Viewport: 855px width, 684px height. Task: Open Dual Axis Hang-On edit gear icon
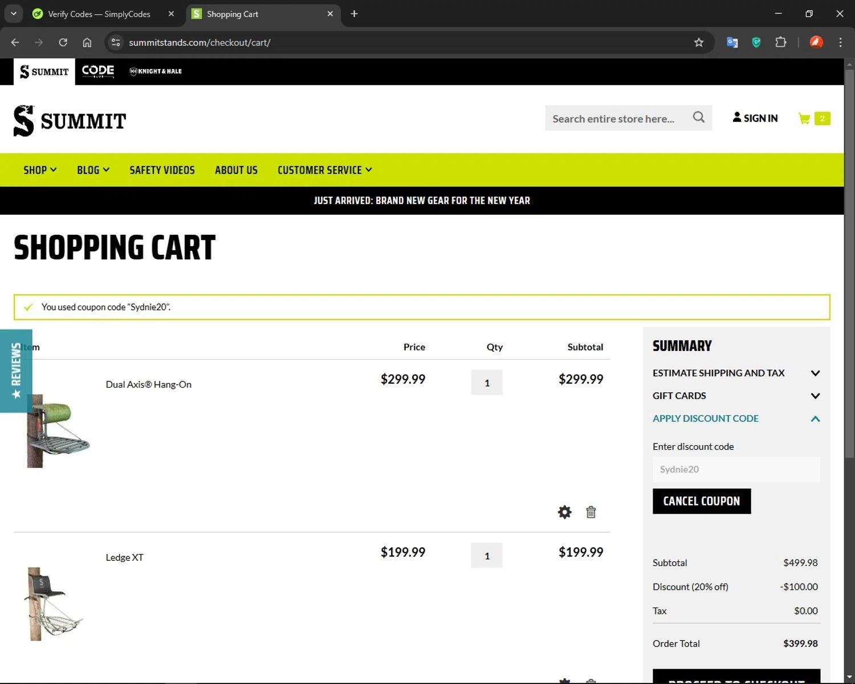[564, 512]
